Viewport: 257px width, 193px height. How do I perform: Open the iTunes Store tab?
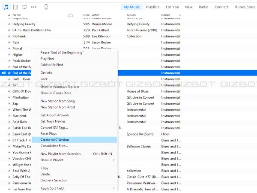[x=245, y=7]
